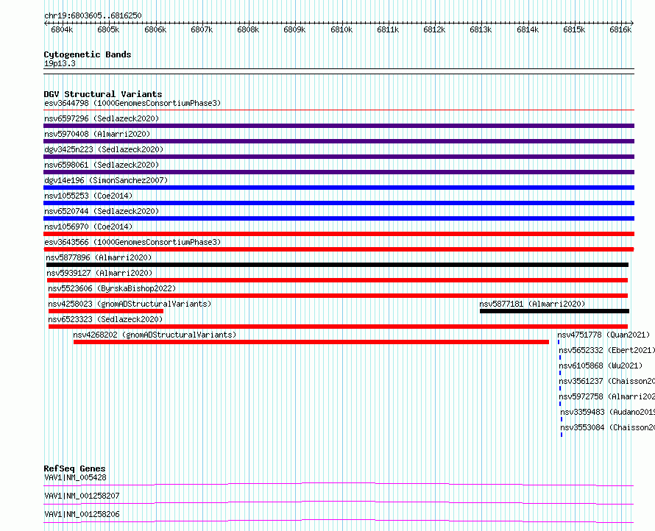655x531 pixels.
Task: Click blue bar under nsv1055253
Action: coord(339,203)
